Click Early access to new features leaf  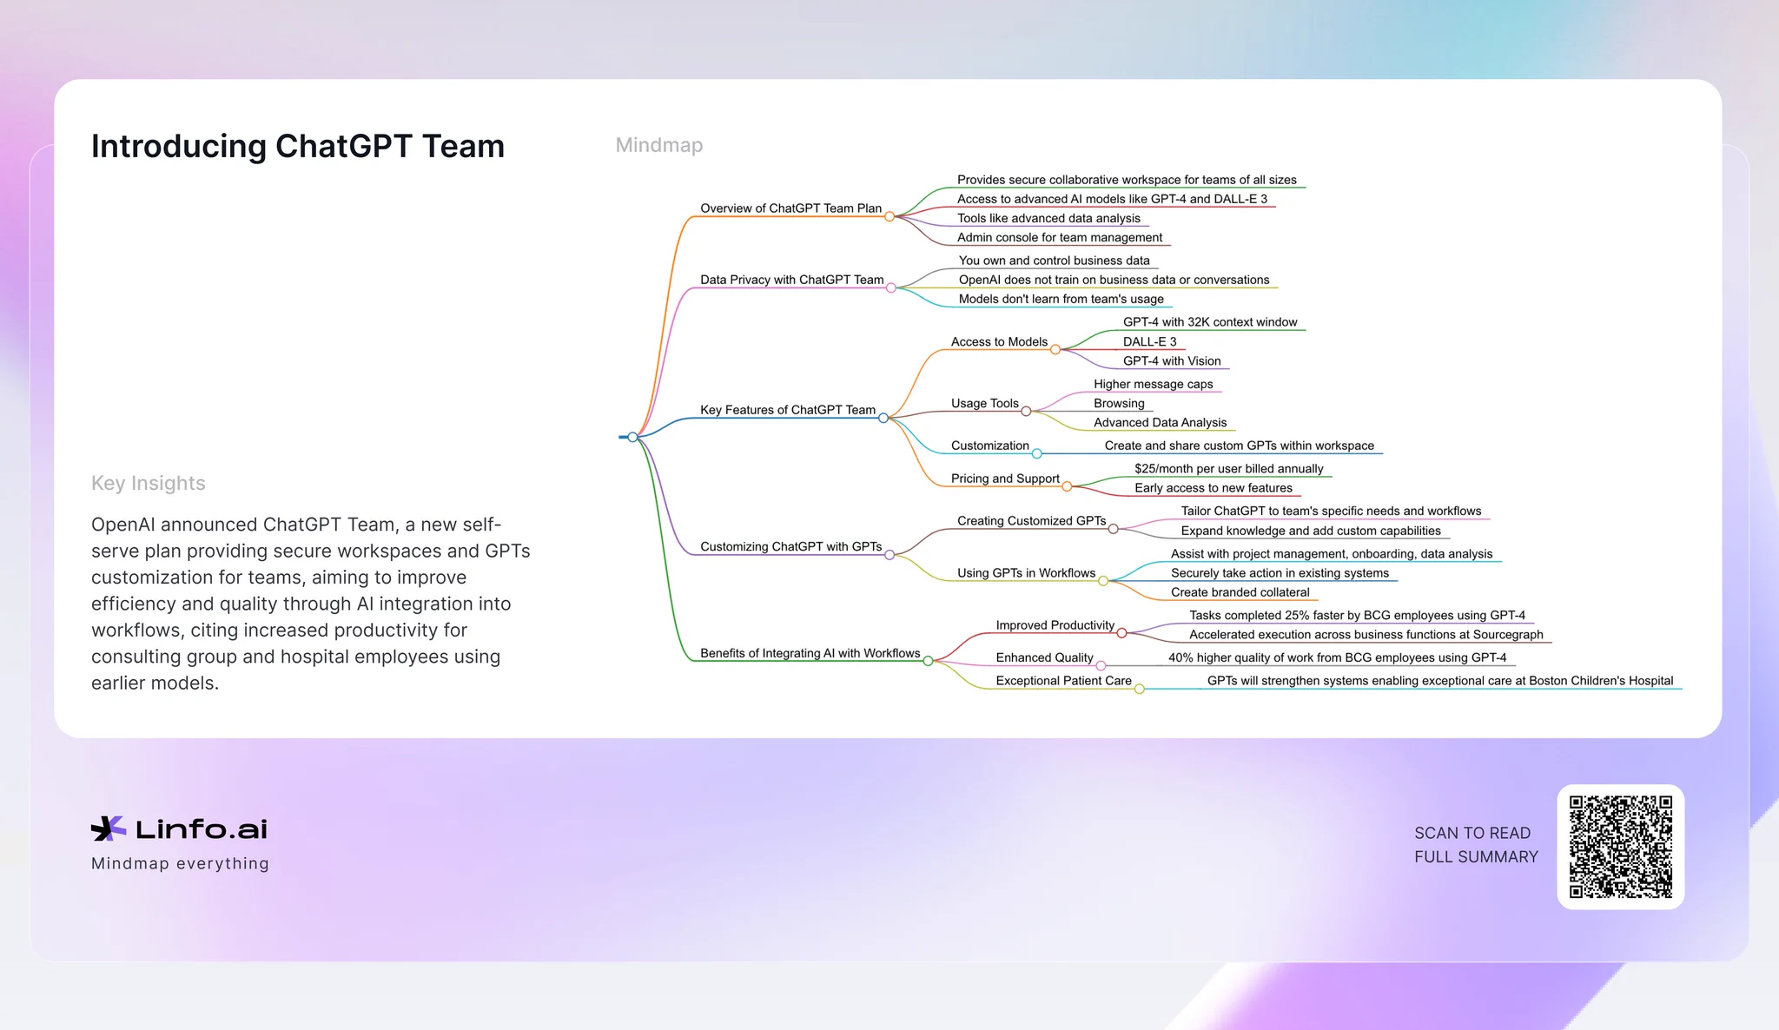[x=1213, y=488]
